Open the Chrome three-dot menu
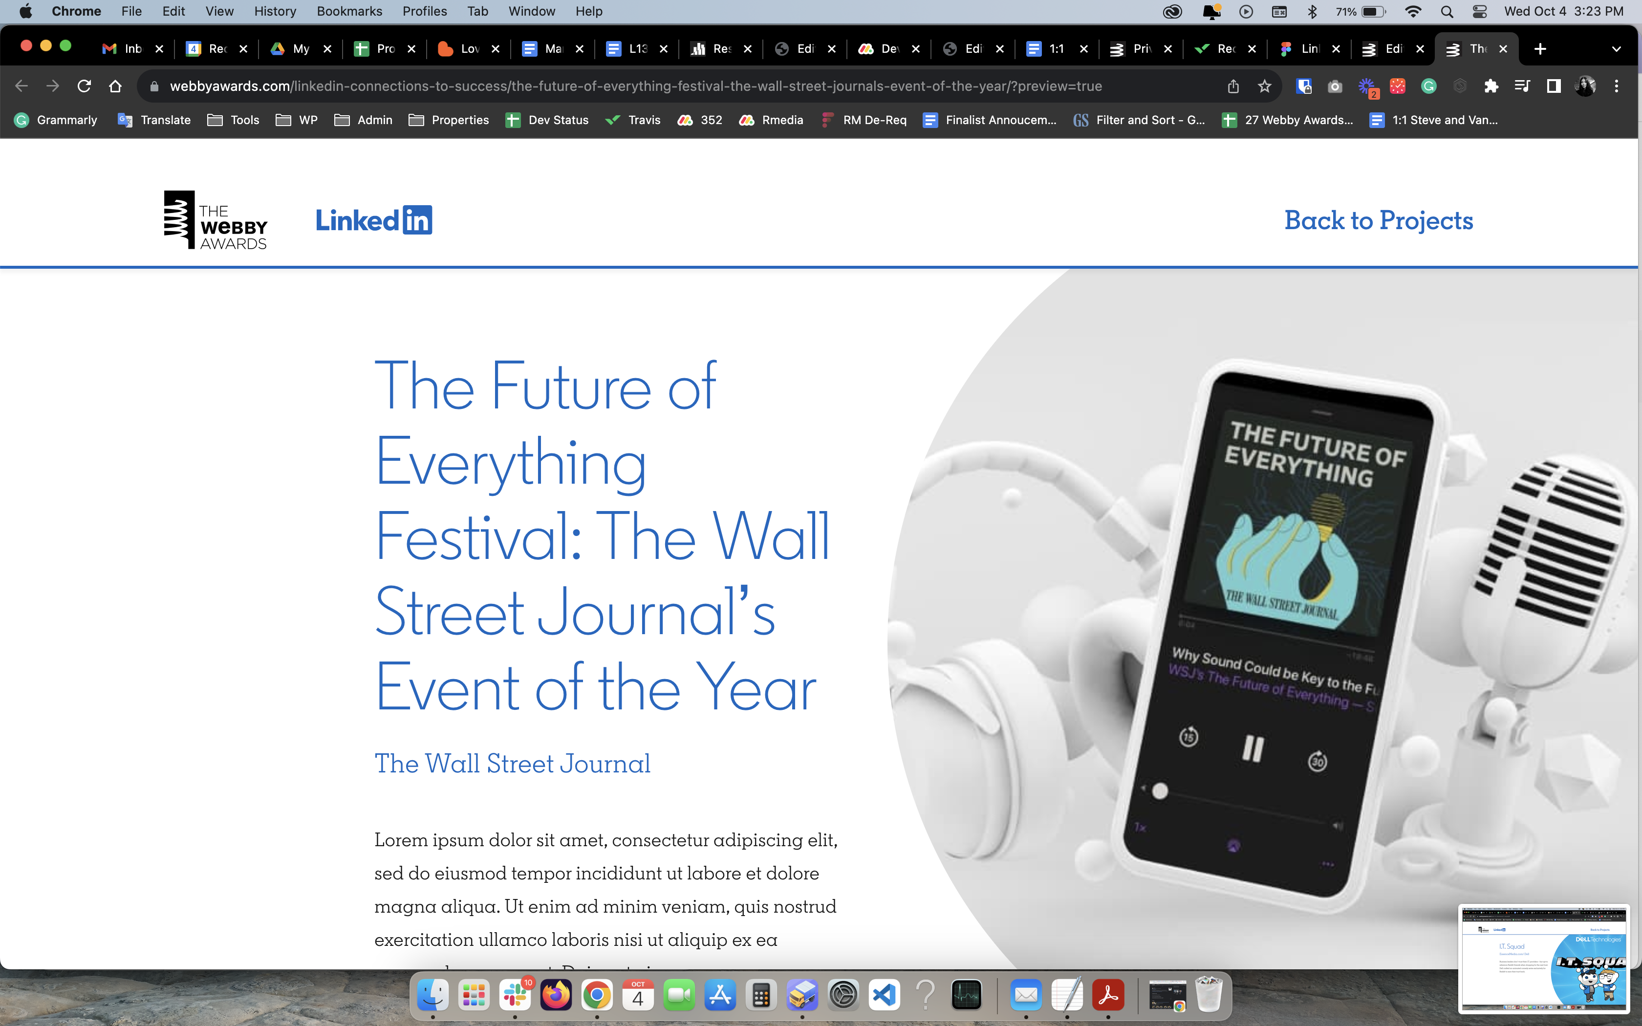 coord(1616,86)
